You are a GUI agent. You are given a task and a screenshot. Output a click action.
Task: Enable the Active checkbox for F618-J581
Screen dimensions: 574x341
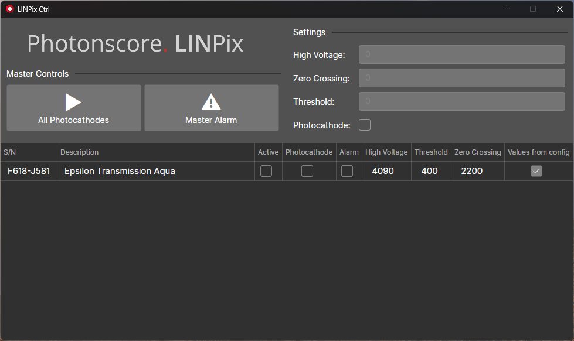click(x=266, y=171)
